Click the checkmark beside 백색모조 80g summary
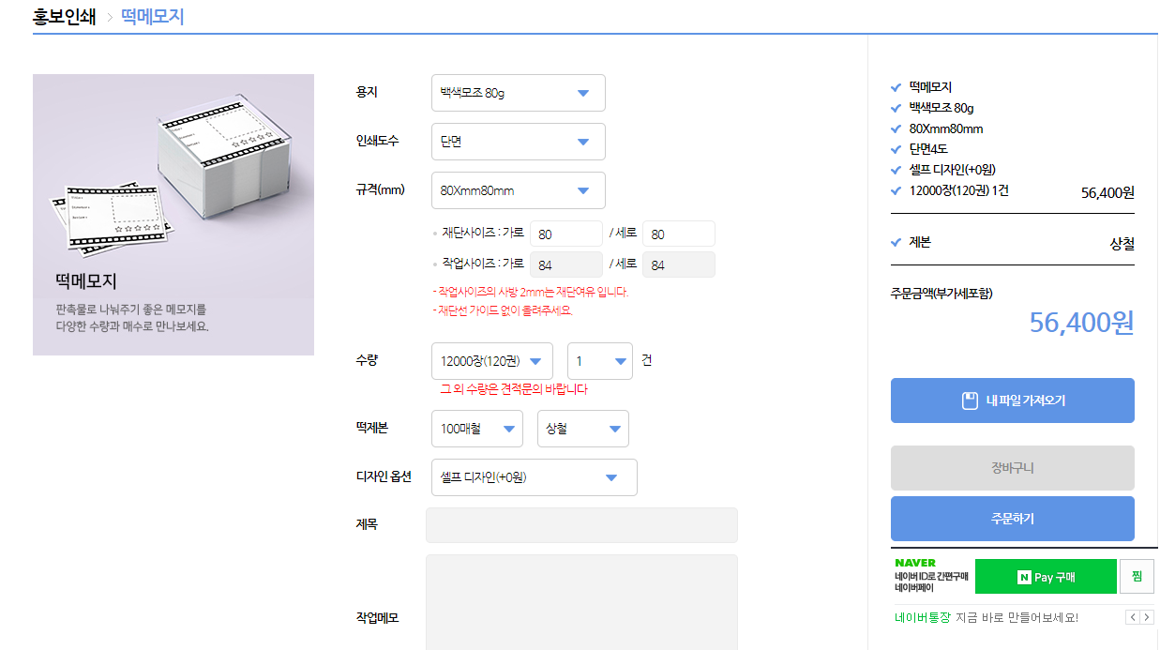 click(896, 108)
